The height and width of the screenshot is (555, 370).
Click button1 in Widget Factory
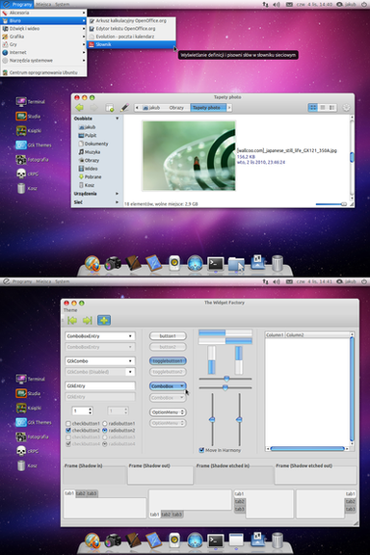coord(168,336)
